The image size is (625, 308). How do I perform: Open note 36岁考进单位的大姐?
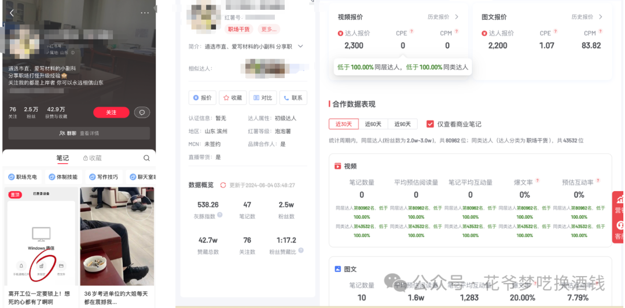pyautogui.click(x=117, y=246)
